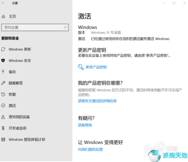The width and height of the screenshot is (188, 162).
Task: Click the 设置 window title text
Action: pos(15,3)
